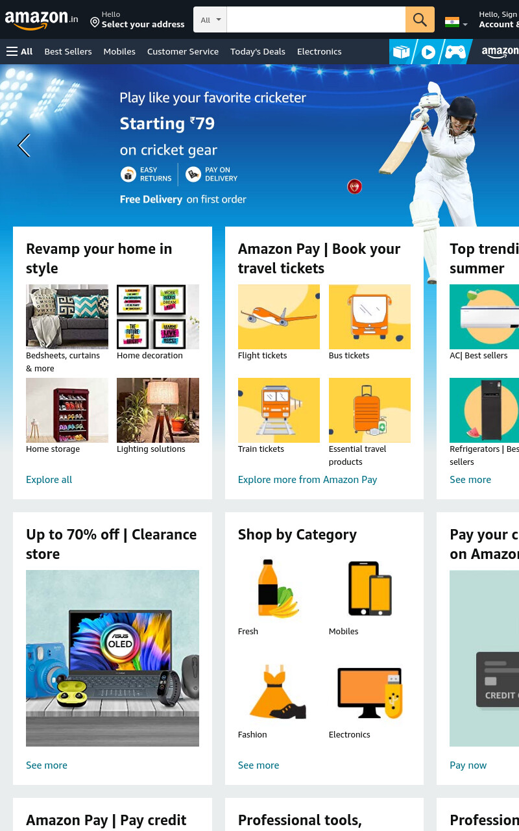Click the delivery box icon in banner strip
Screen dimensions: 519x831
402,51
